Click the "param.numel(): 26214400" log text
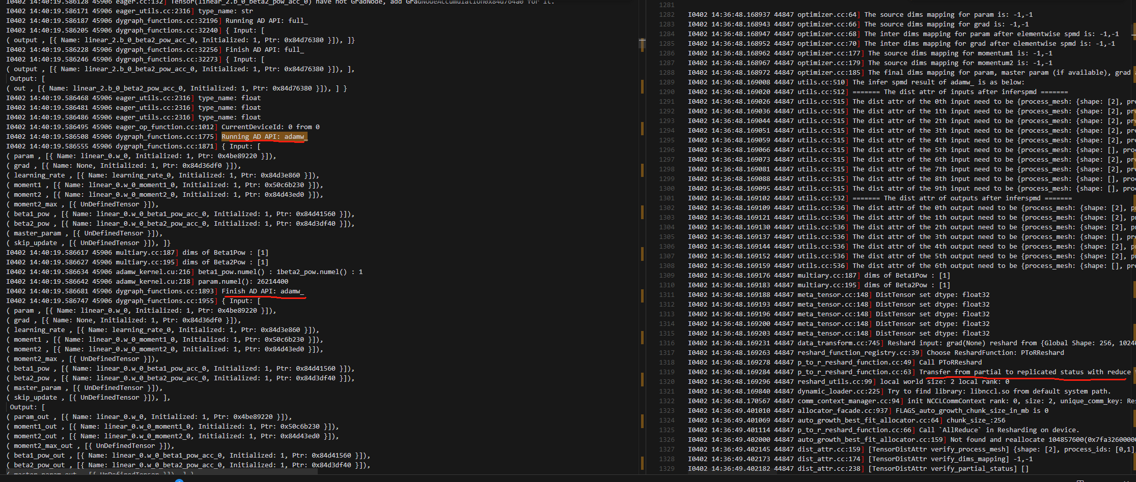The width and height of the screenshot is (1136, 482). coord(243,282)
